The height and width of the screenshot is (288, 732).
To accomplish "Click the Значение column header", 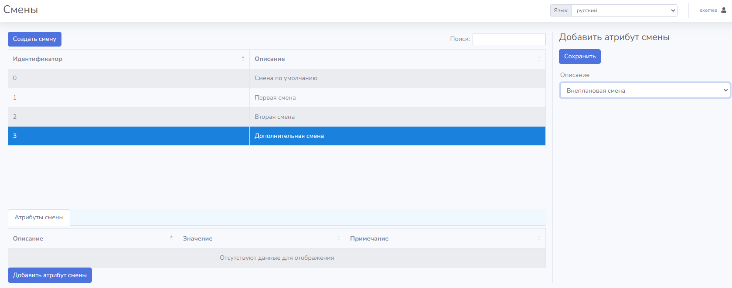I will pyautogui.click(x=198, y=238).
